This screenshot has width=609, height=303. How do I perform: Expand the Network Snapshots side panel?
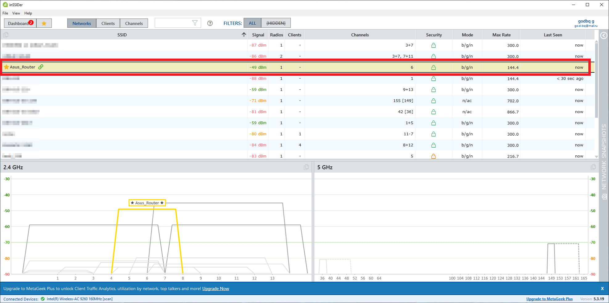pyautogui.click(x=604, y=35)
